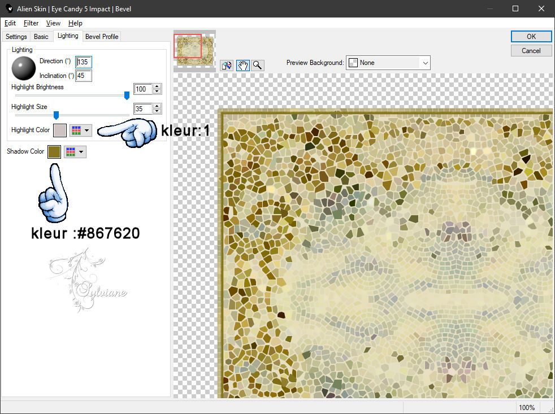Image resolution: width=555 pixels, height=414 pixels.
Task: Click the Cancel button
Action: pos(531,51)
